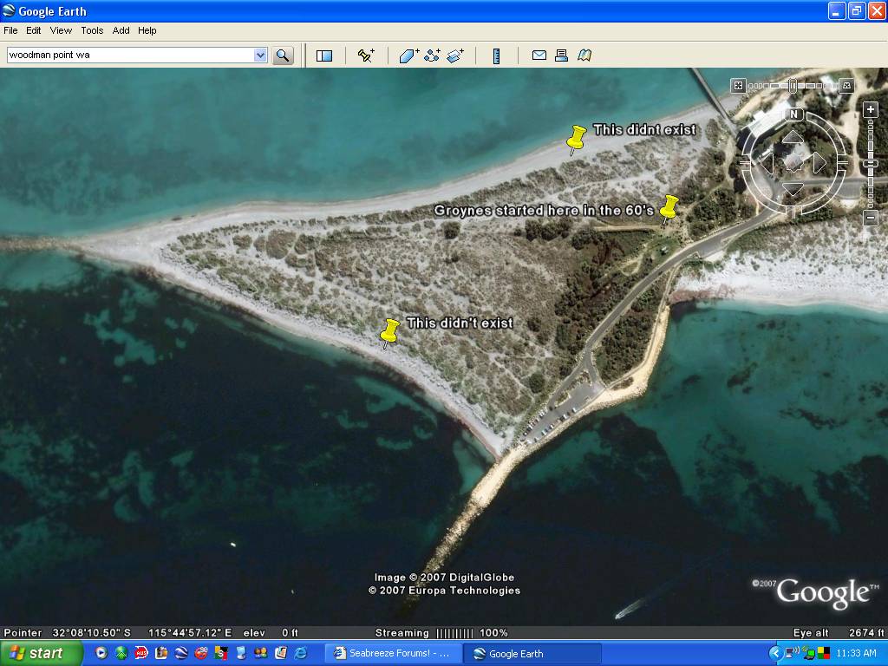Click the zoom slider handle
888x666 pixels.
(x=871, y=163)
